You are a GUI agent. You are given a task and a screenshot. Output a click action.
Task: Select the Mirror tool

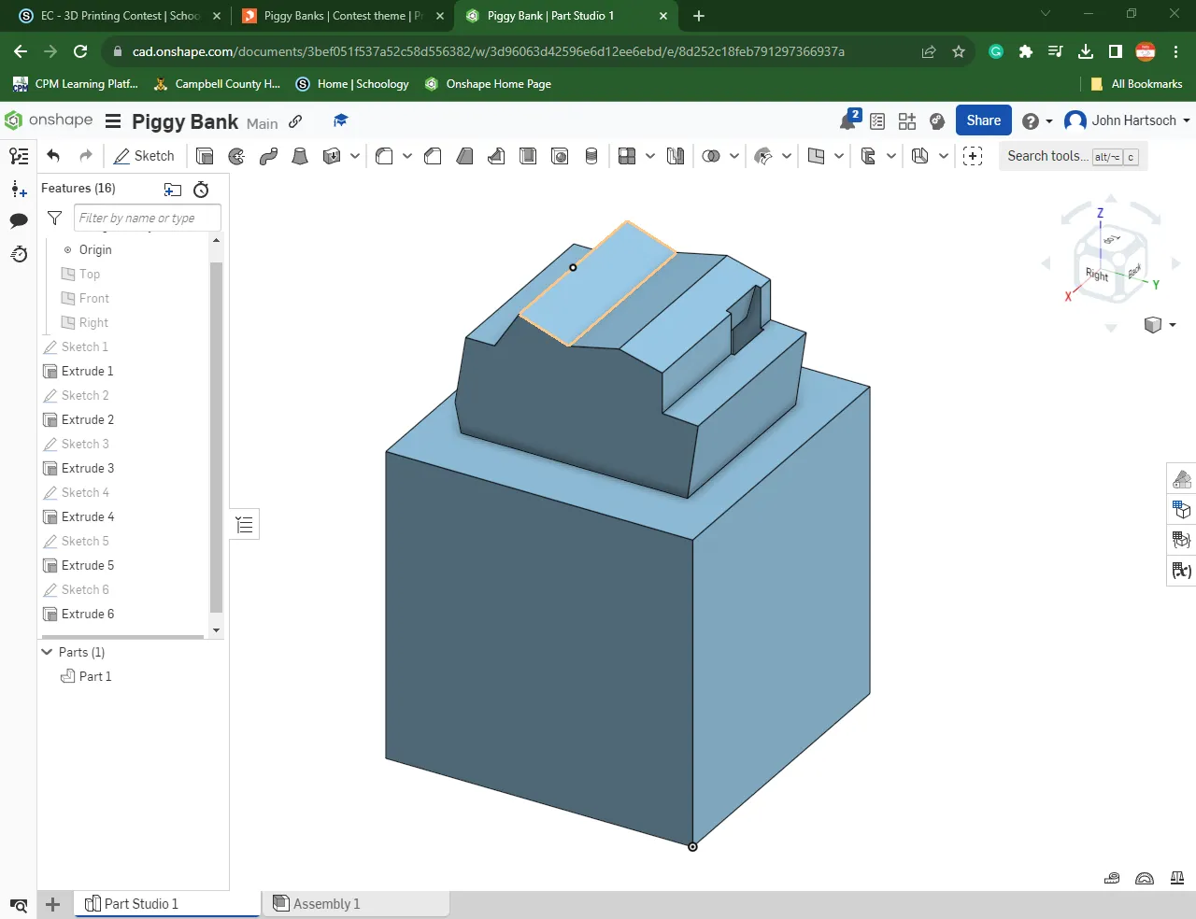tap(676, 156)
